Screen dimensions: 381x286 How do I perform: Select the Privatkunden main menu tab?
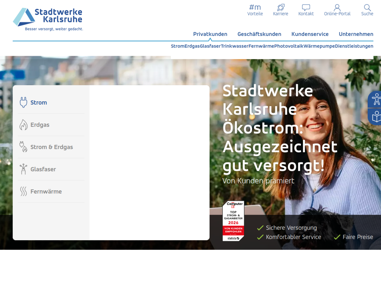pyautogui.click(x=210, y=34)
